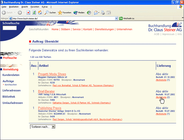This screenshot has height=140, width=184.
Task: Click the Lieferung column header
Action: tap(164, 66)
